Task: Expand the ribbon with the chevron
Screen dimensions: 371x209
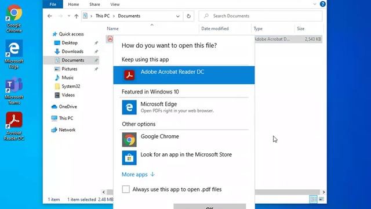Action: point(315,4)
